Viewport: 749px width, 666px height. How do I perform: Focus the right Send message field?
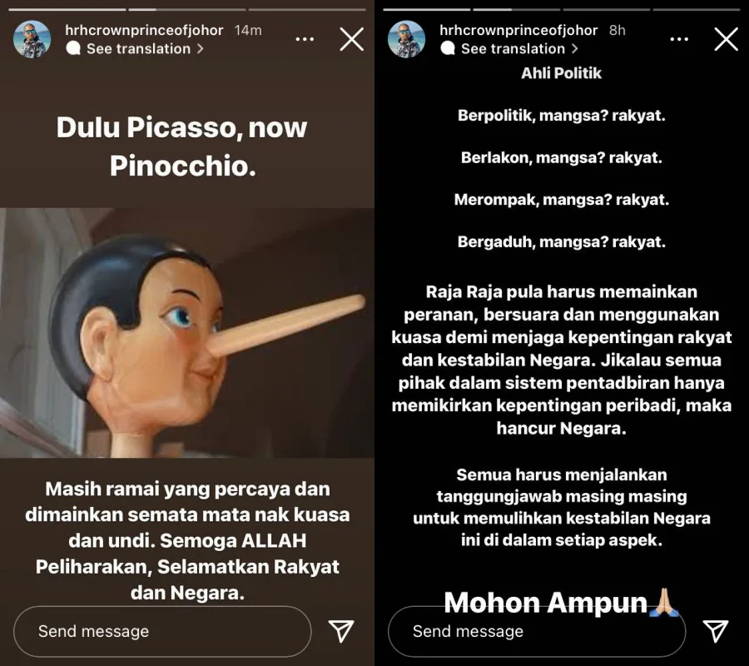click(x=537, y=632)
